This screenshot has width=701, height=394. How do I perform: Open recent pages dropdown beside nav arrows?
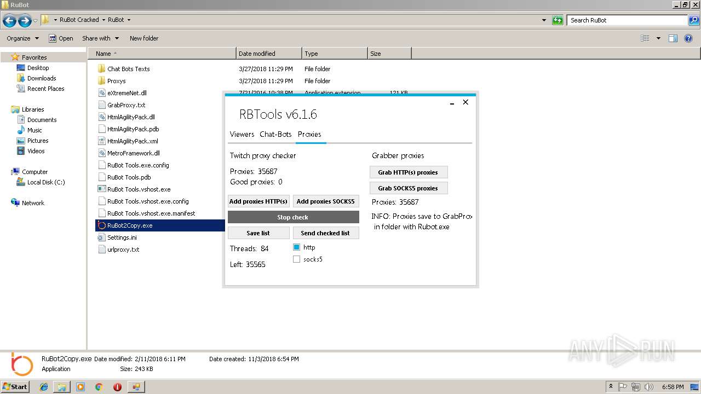[36, 21]
